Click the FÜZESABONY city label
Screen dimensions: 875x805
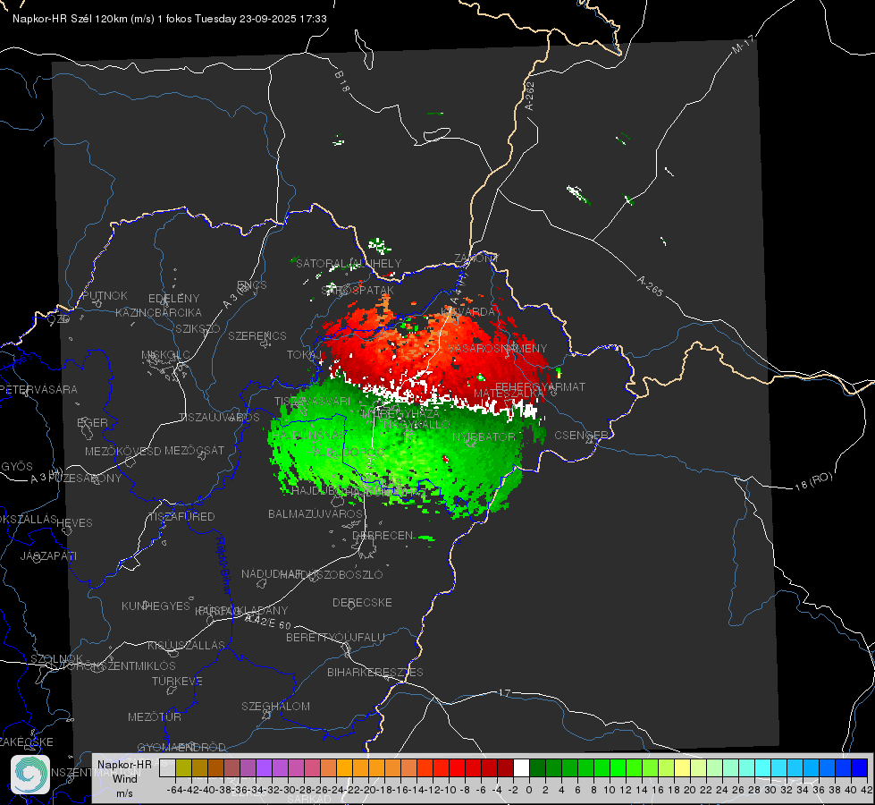[85, 479]
